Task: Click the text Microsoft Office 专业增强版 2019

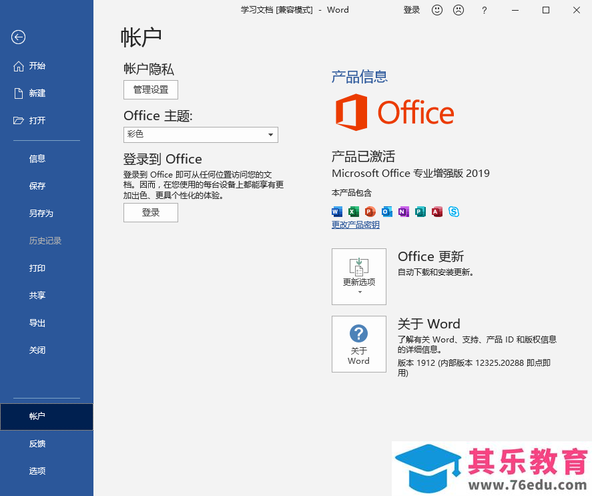Action: pos(410,174)
